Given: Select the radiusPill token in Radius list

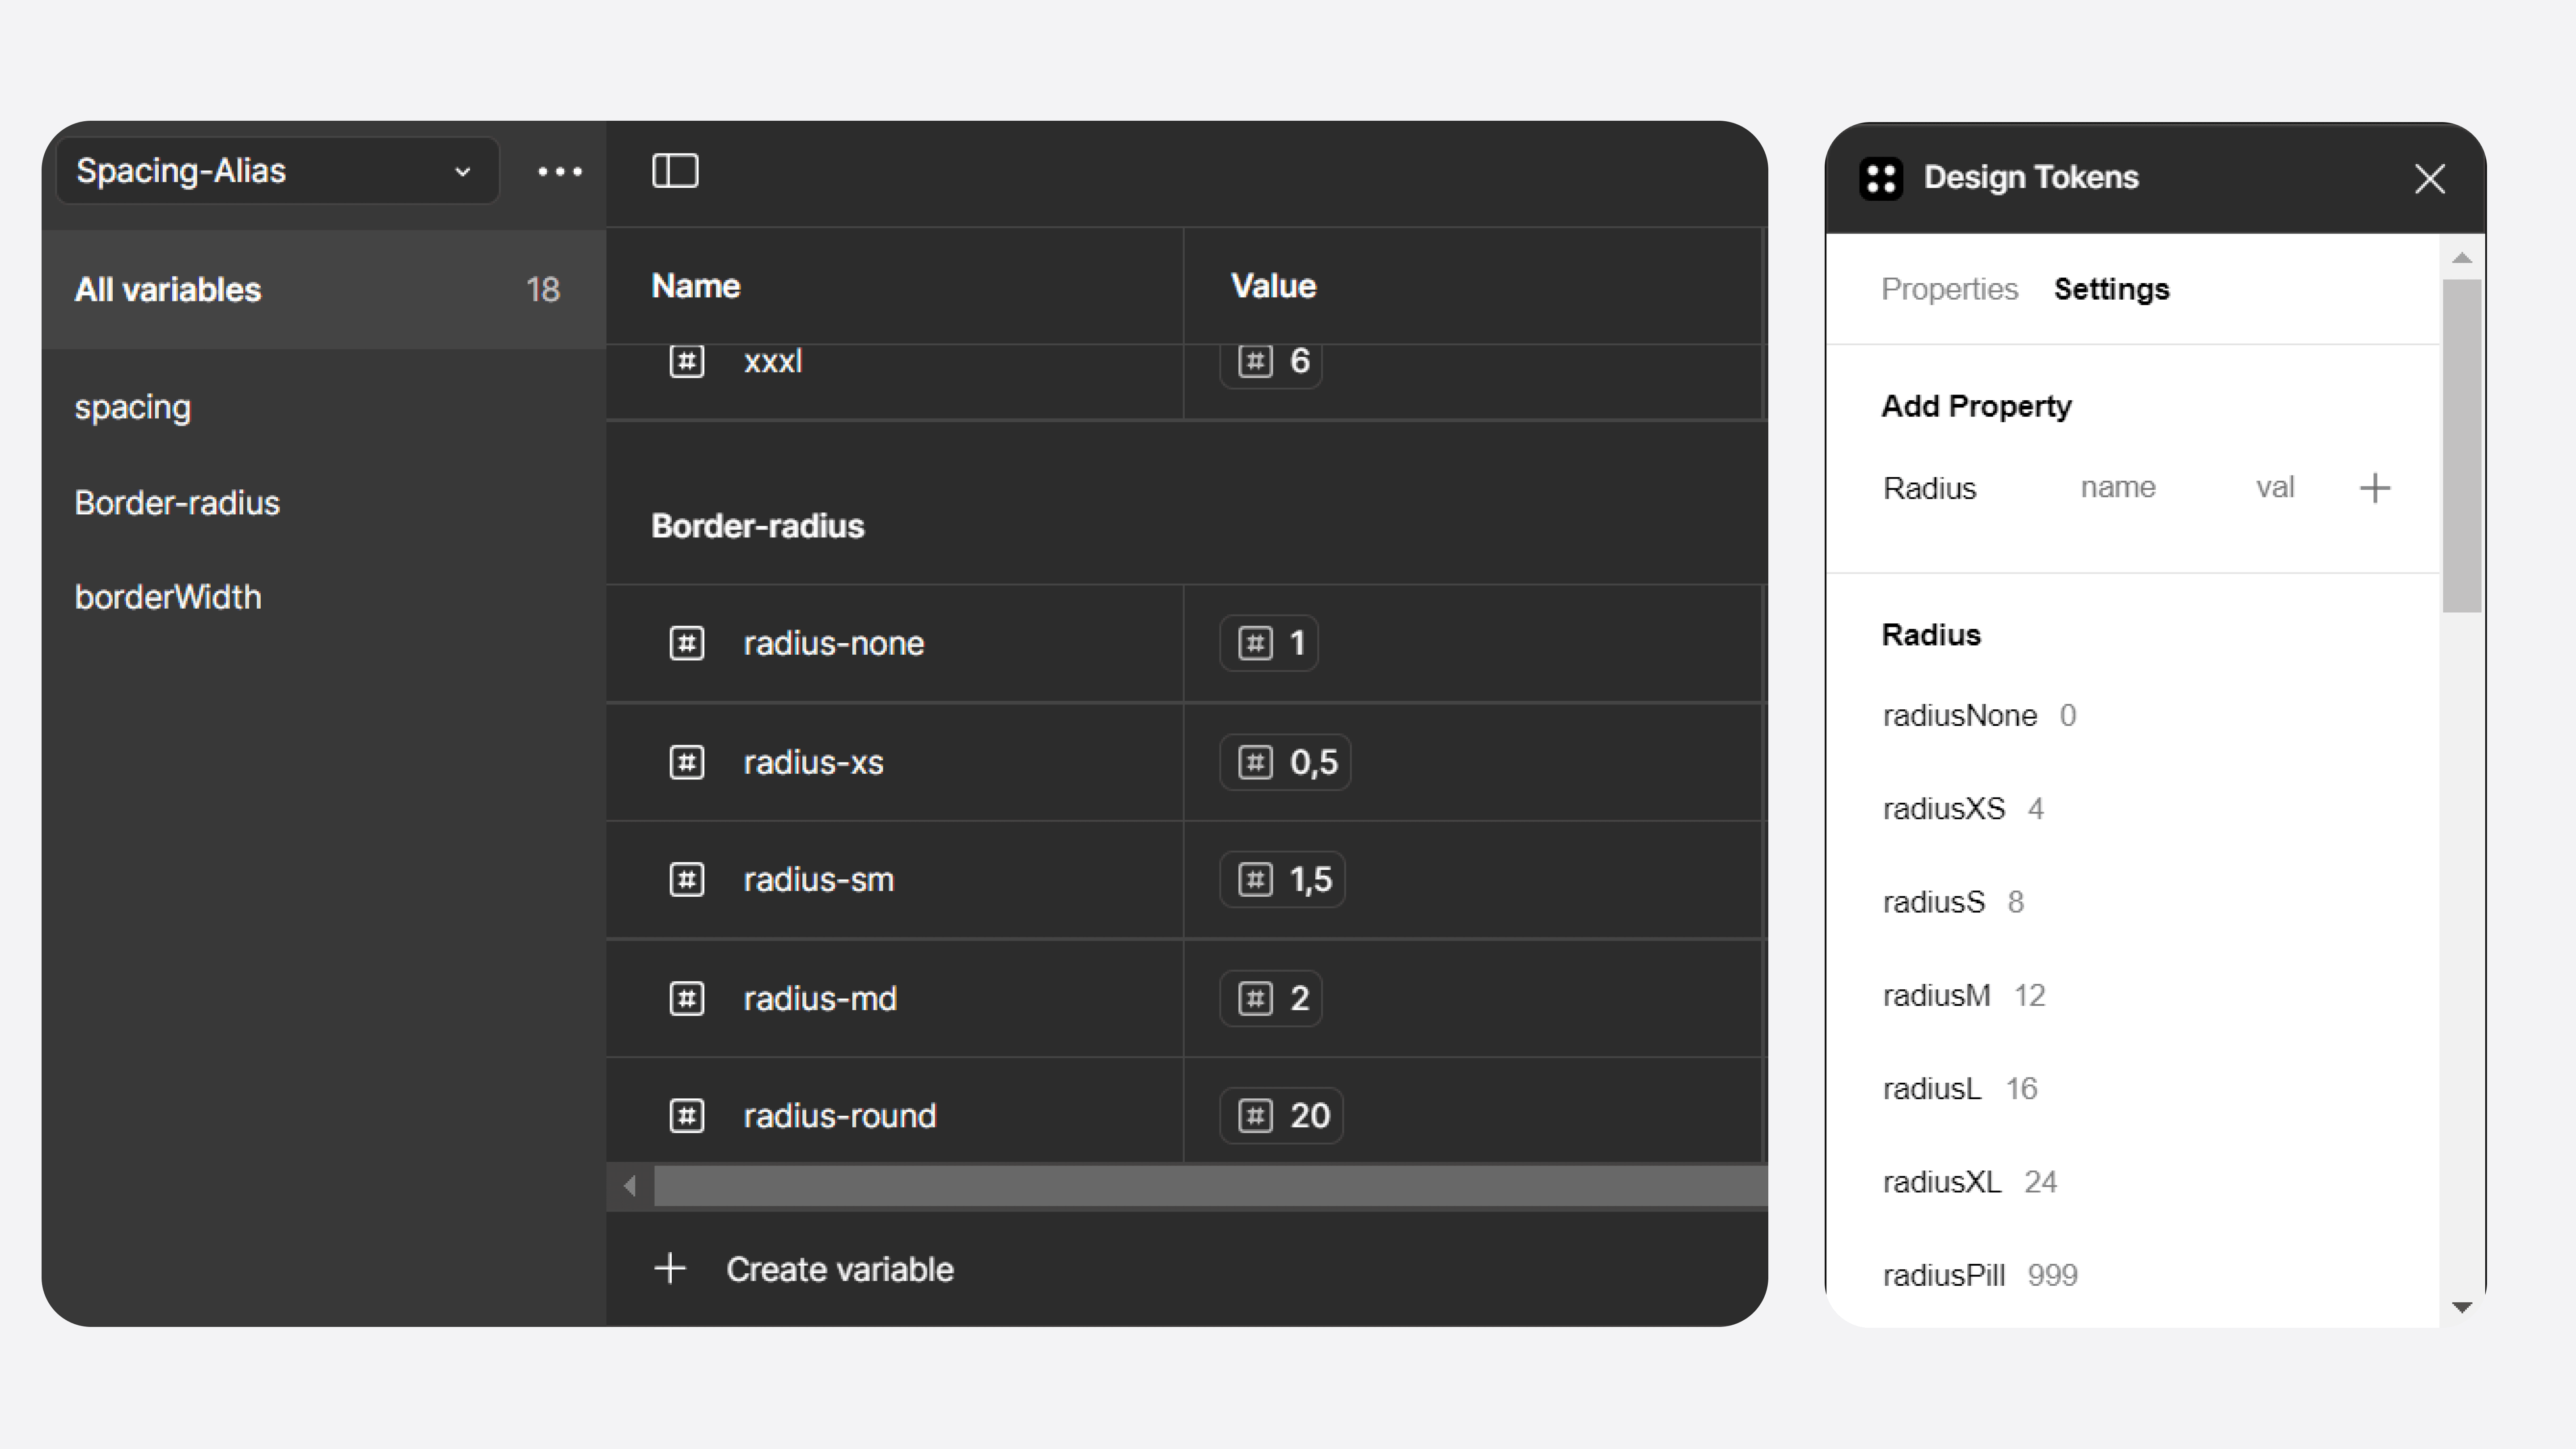Looking at the screenshot, I should [1943, 1275].
